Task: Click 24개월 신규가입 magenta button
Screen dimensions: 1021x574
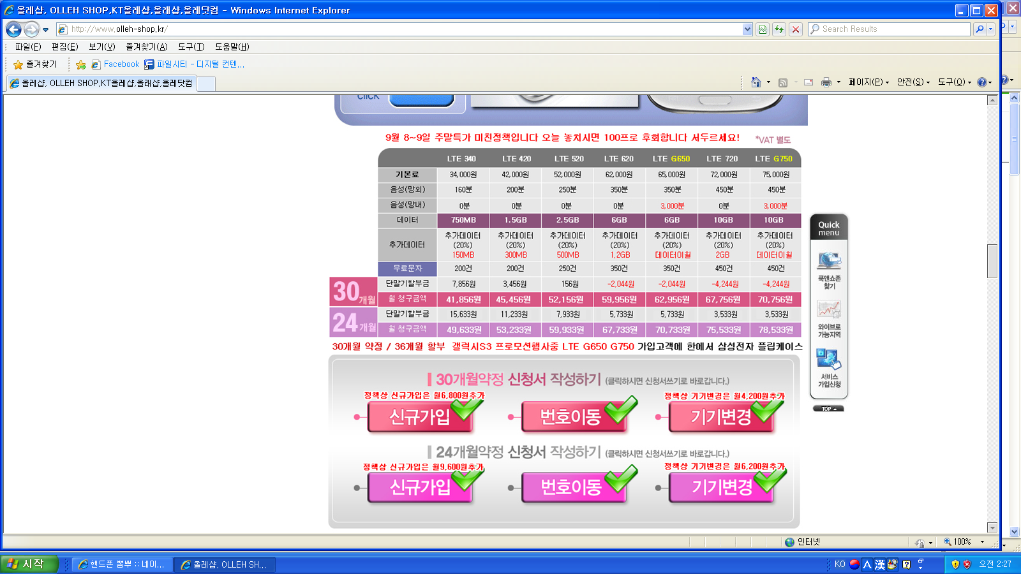Action: [x=421, y=487]
